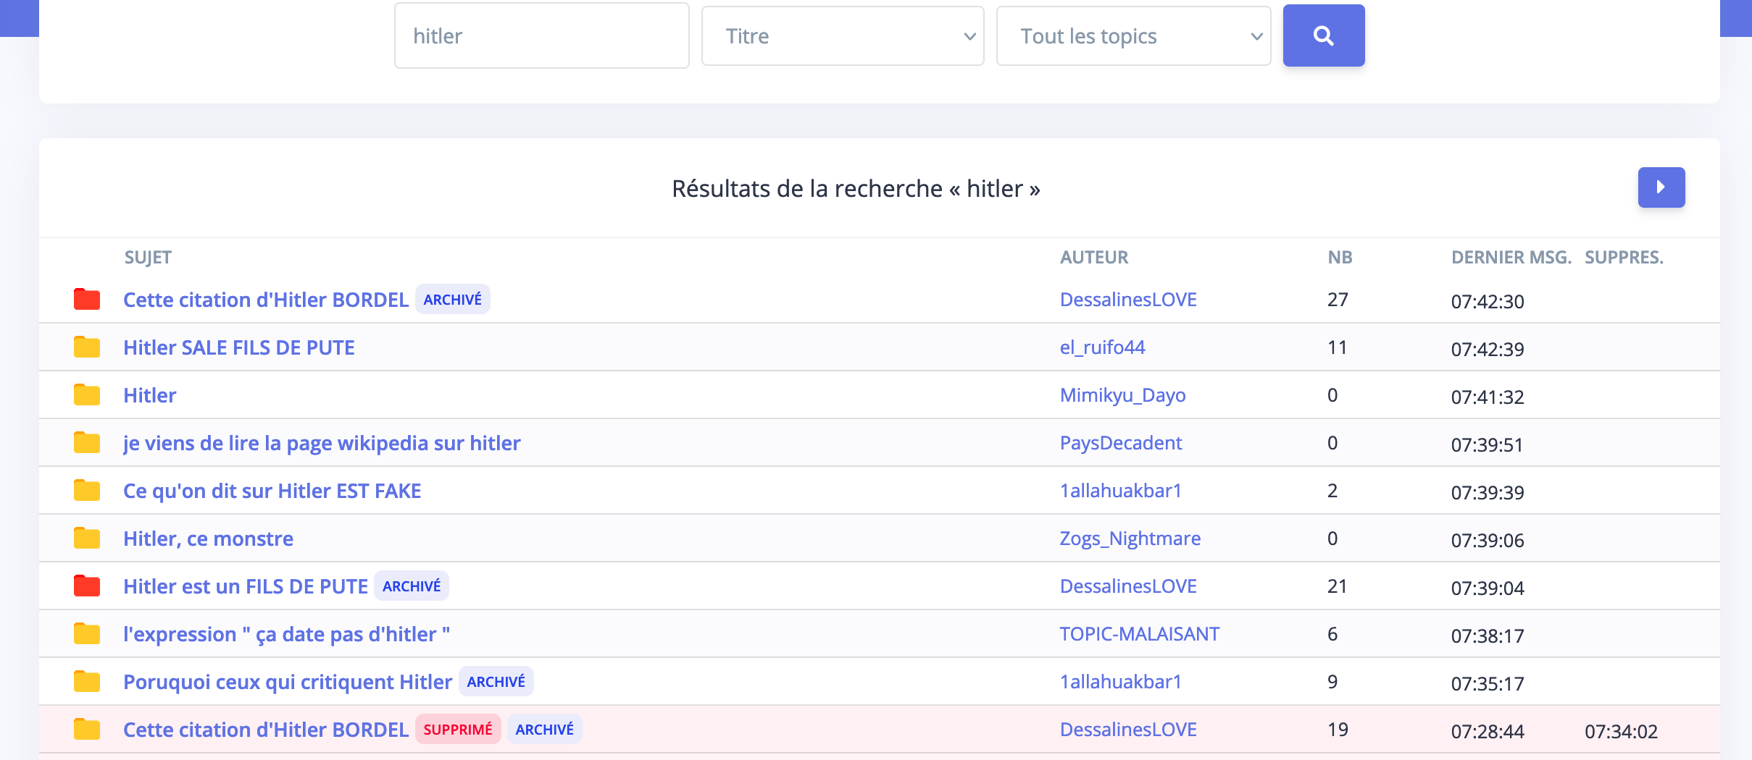This screenshot has width=1752, height=760.
Task: Click last message time 07:41:32
Action: pyautogui.click(x=1488, y=397)
